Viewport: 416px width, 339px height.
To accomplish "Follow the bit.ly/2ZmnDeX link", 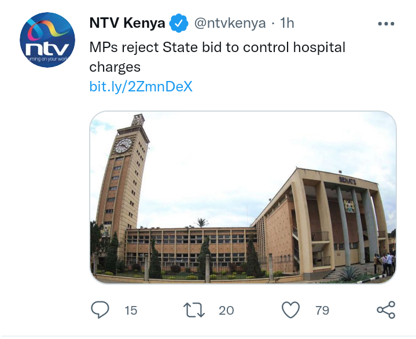I will tap(141, 86).
